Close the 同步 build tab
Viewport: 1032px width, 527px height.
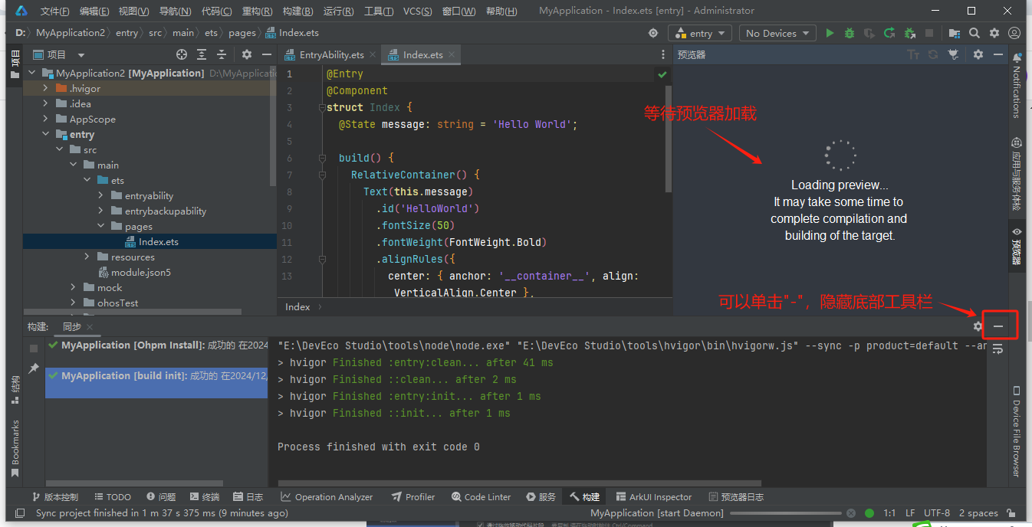click(x=90, y=327)
